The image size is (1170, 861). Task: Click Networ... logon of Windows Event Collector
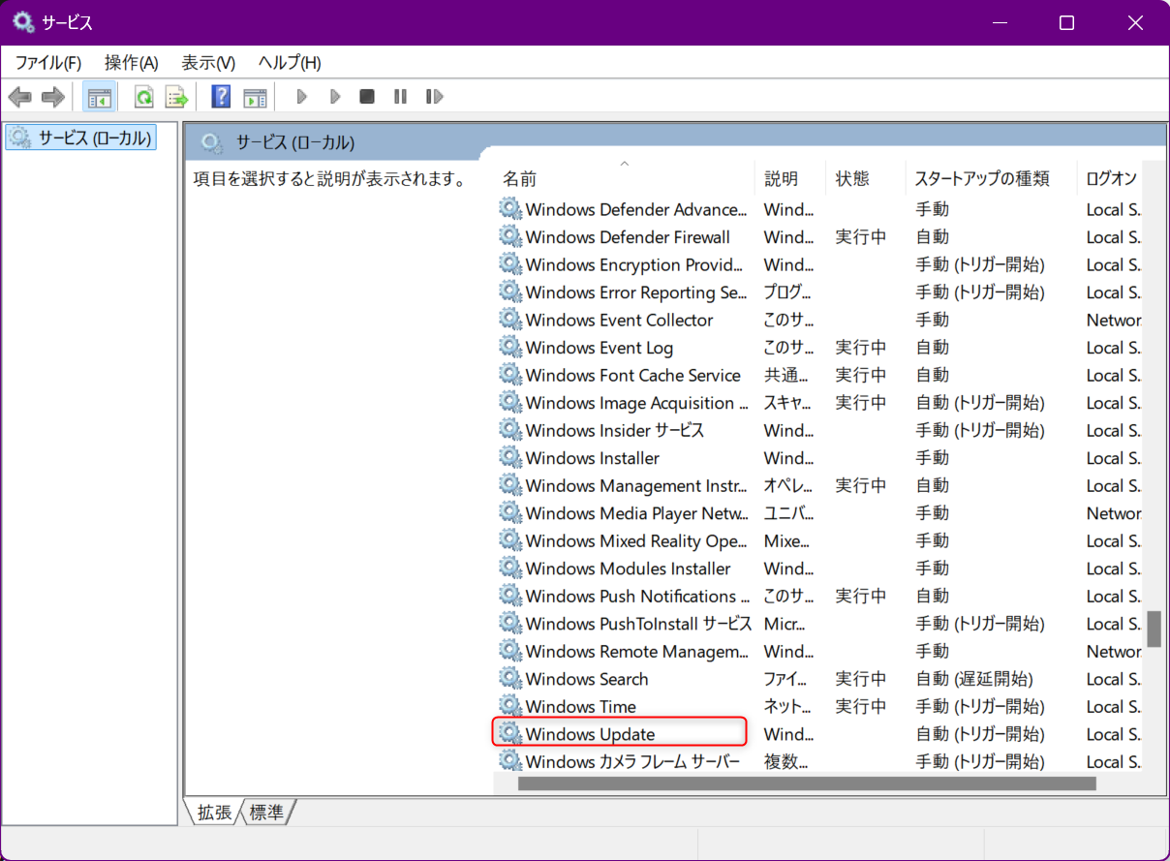1113,320
